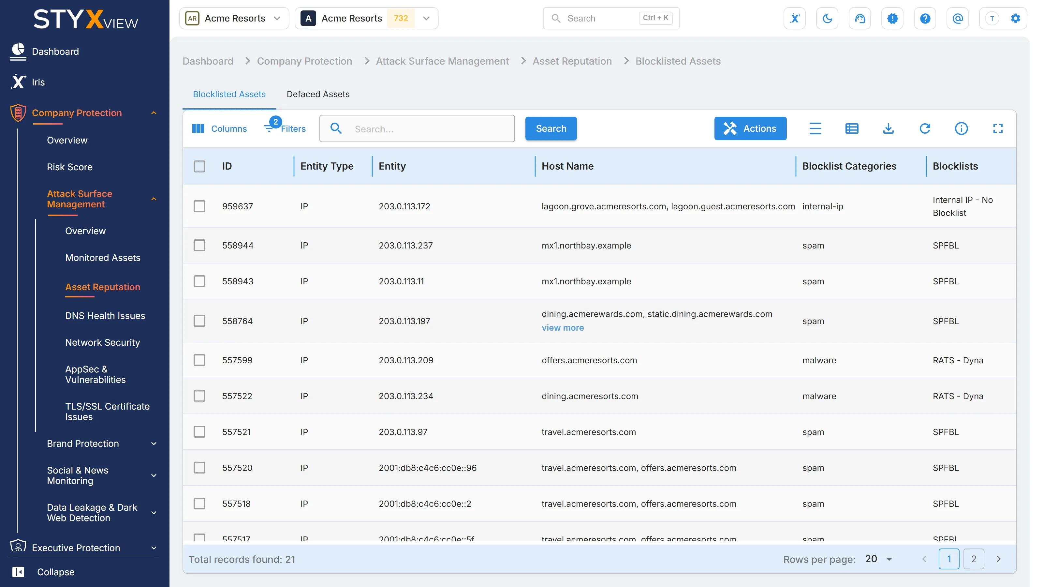Focus the table Search... input field

(417, 128)
